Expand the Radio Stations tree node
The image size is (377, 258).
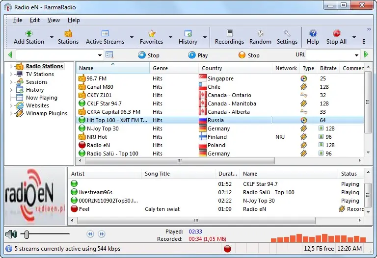point(11,66)
